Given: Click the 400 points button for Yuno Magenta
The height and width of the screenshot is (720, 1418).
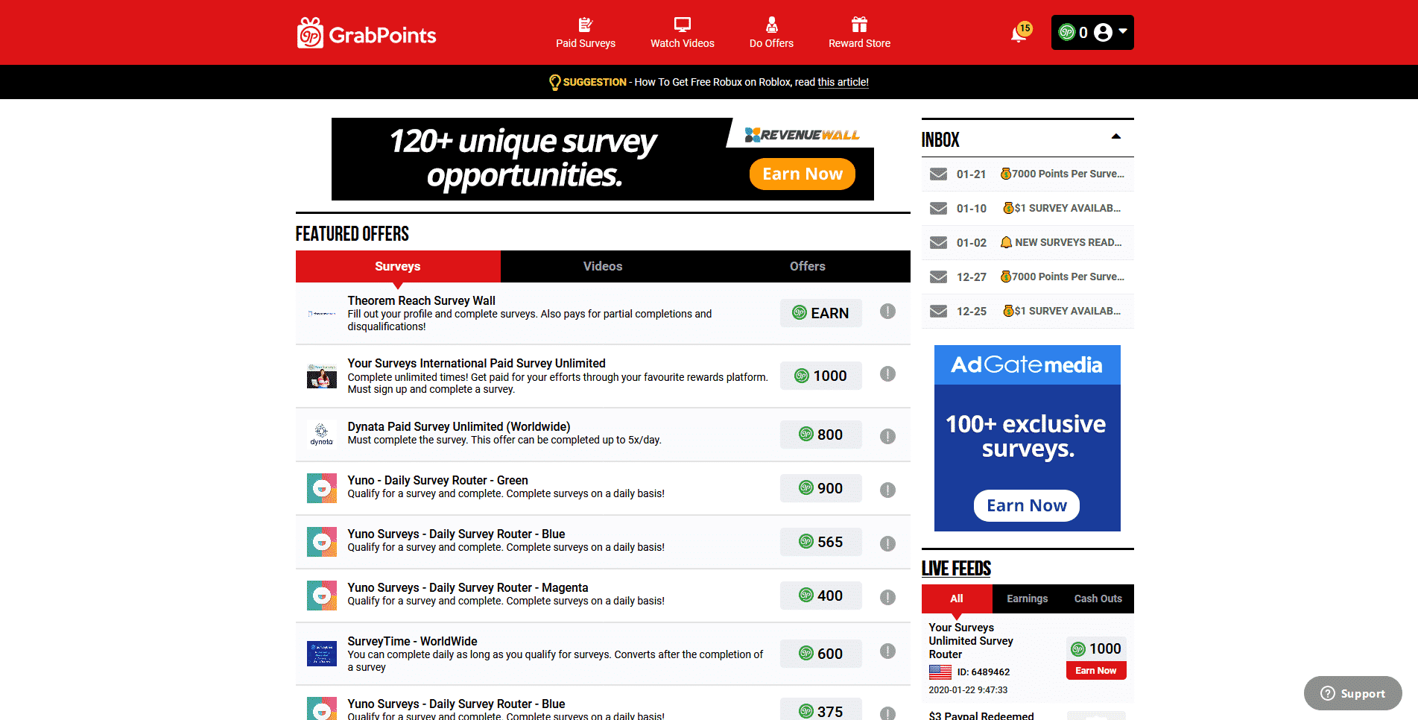Looking at the screenshot, I should (820, 596).
